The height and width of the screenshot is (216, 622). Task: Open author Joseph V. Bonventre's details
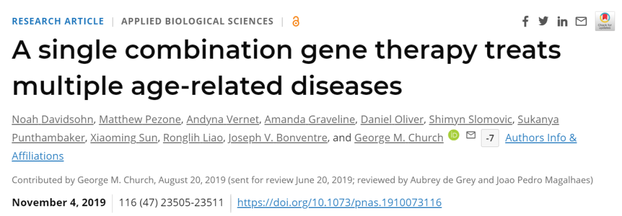coord(278,138)
